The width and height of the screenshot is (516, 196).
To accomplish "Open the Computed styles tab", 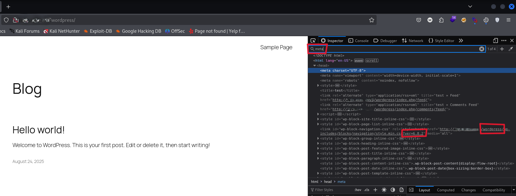I will (446, 190).
